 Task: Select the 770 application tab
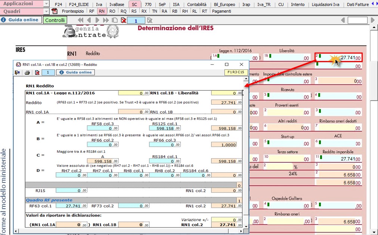coord(148,4)
